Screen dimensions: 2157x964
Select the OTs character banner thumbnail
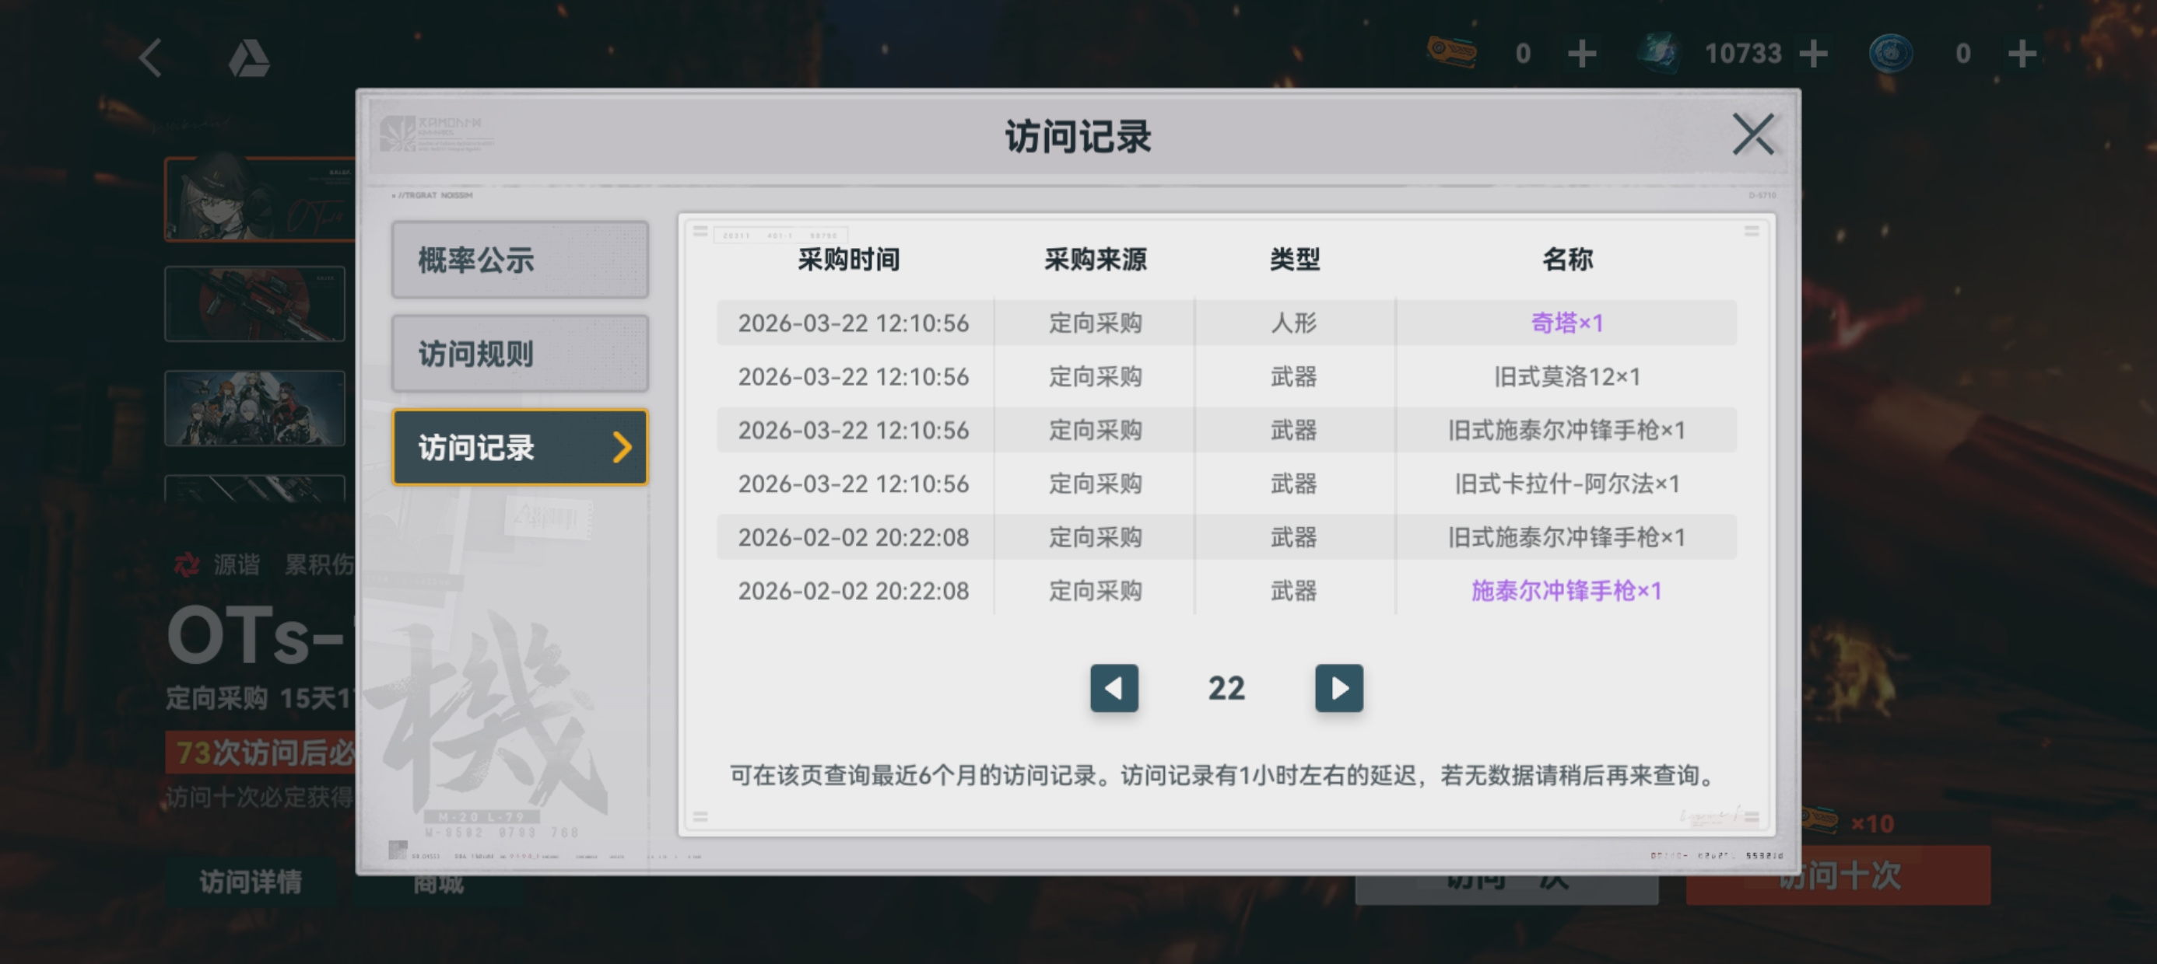click(260, 199)
